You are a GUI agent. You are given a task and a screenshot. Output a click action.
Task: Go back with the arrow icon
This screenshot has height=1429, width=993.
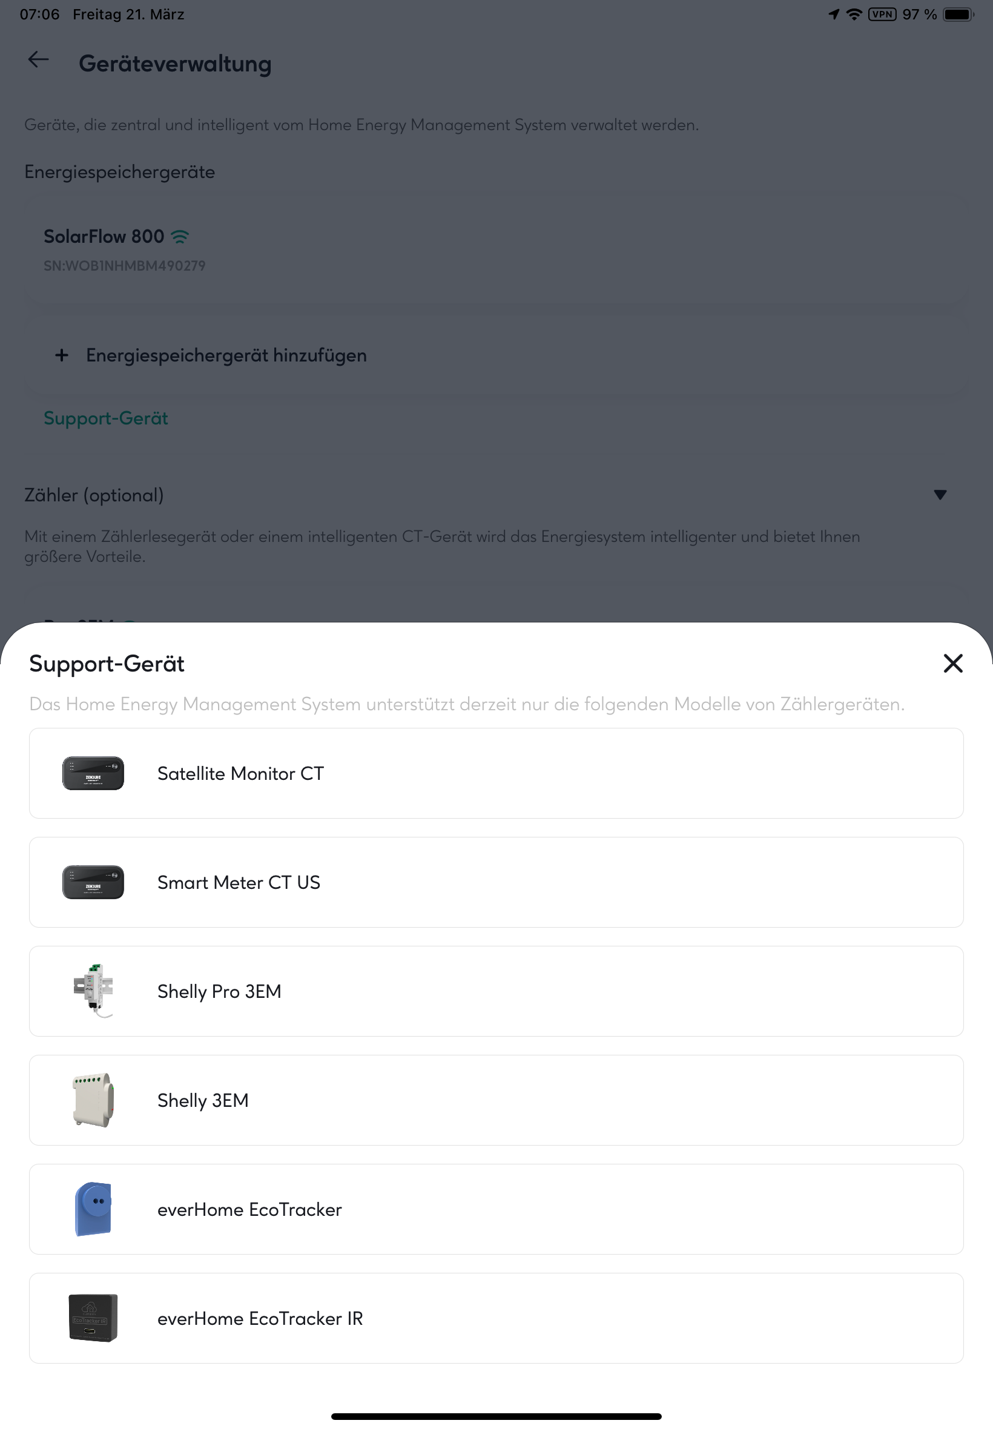[39, 60]
